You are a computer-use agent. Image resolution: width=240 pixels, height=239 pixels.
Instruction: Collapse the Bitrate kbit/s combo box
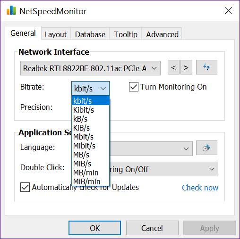[90, 88]
